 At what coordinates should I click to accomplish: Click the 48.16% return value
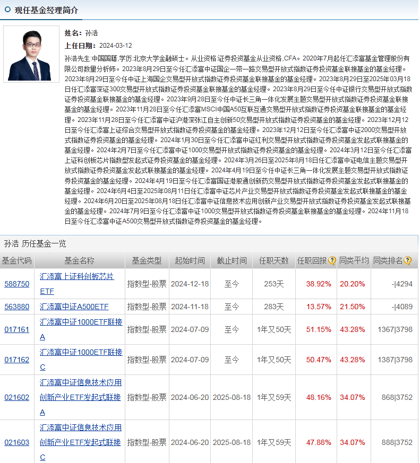pyautogui.click(x=319, y=397)
